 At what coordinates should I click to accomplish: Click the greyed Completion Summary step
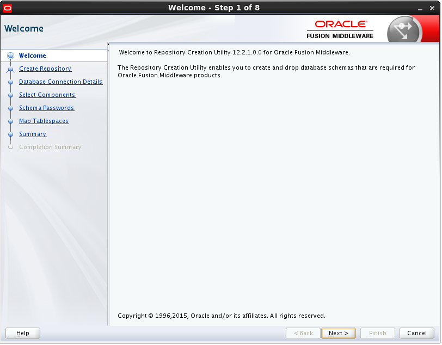pyautogui.click(x=50, y=147)
